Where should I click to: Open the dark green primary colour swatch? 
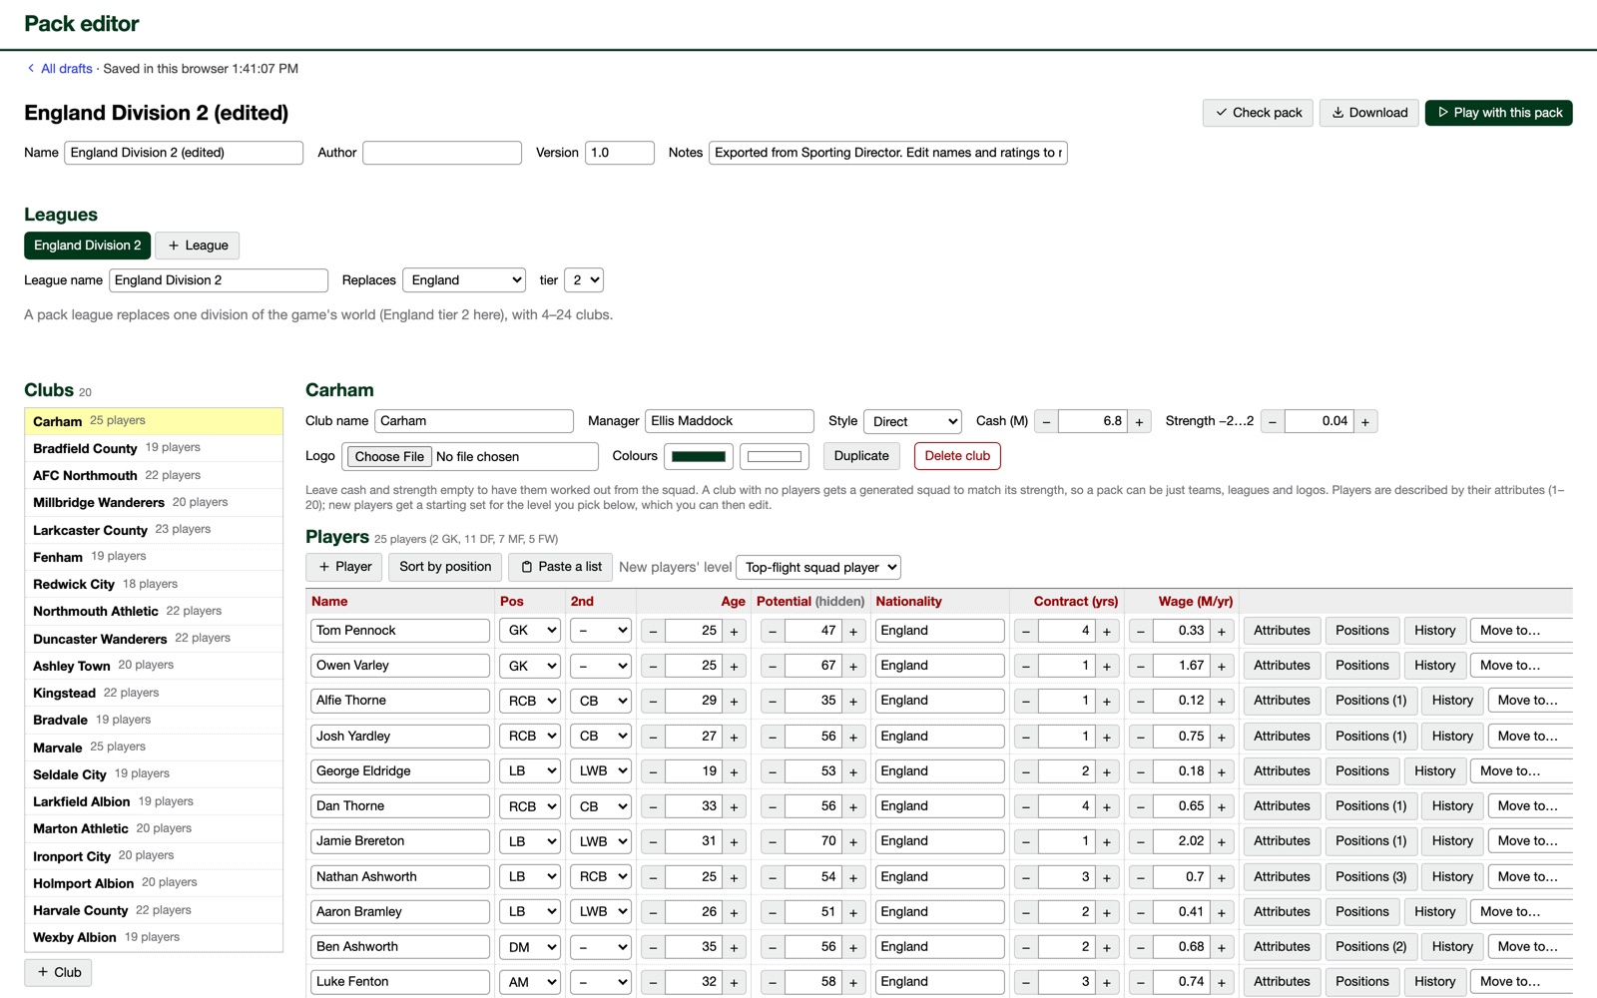click(699, 456)
